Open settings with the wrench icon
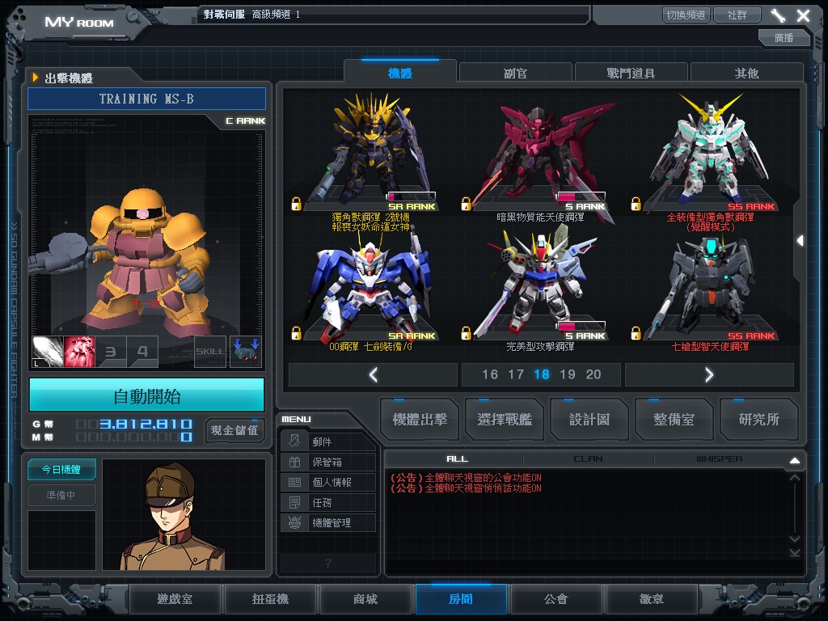 778,15
